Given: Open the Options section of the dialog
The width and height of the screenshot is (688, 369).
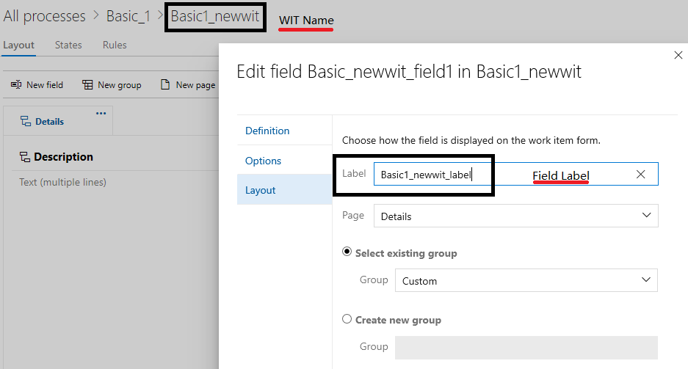Looking at the screenshot, I should point(263,161).
